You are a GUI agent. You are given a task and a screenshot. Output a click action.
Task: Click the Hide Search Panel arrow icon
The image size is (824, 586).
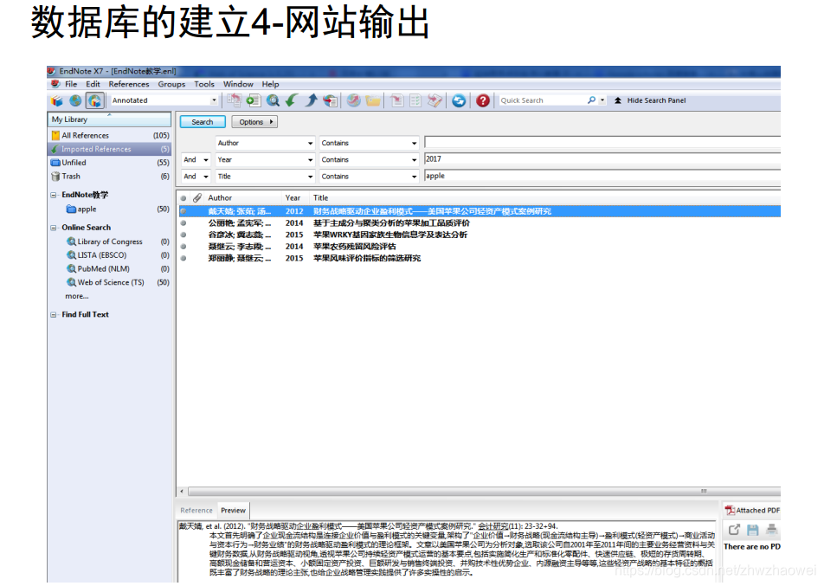[x=618, y=100]
